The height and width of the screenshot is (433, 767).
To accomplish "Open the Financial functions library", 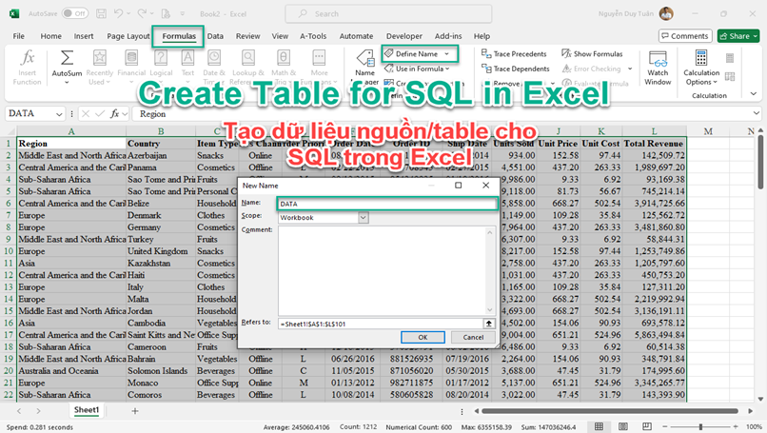I will pos(131,68).
